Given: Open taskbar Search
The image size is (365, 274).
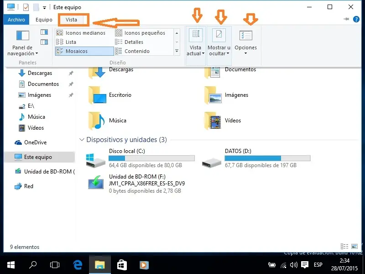Looking at the screenshot, I should [33, 265].
